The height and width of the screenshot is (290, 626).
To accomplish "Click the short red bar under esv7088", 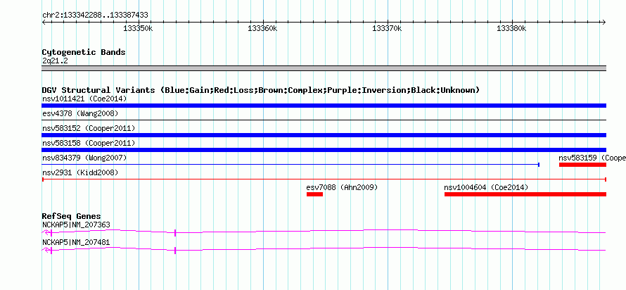I will pos(314,194).
